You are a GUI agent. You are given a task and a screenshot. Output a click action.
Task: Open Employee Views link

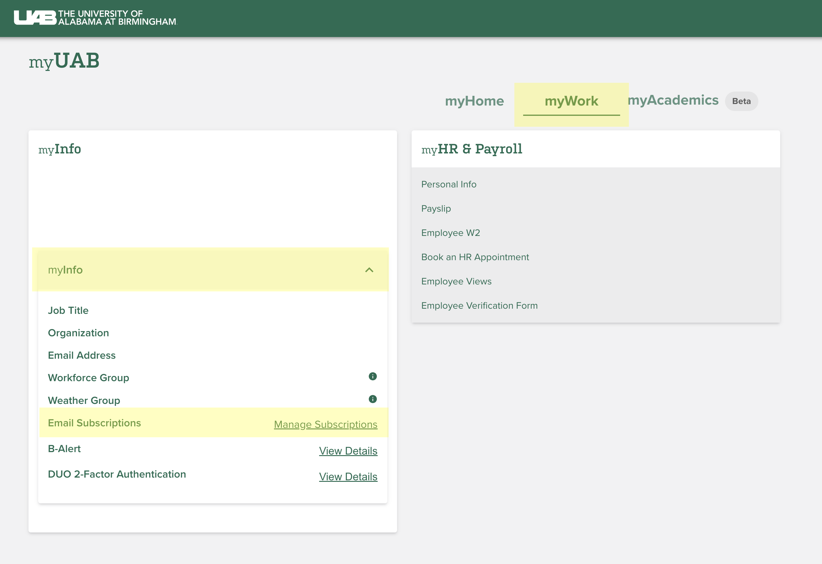click(456, 281)
